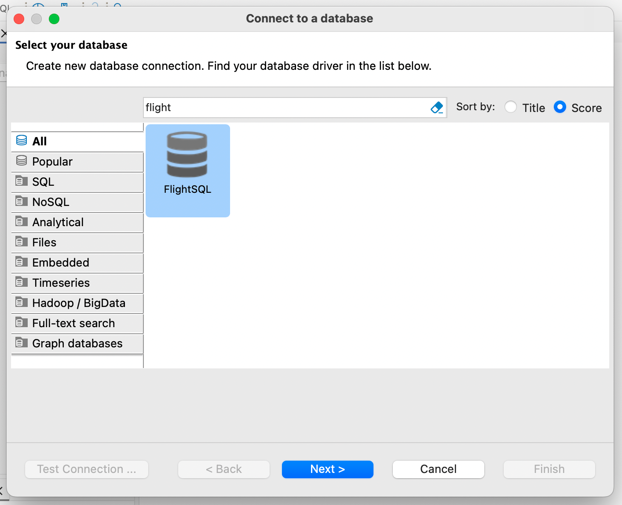Click into the driver search field
This screenshot has height=505, width=622.
click(x=286, y=108)
